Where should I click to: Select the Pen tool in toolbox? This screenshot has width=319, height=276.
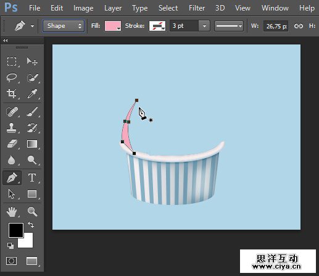(x=12, y=178)
